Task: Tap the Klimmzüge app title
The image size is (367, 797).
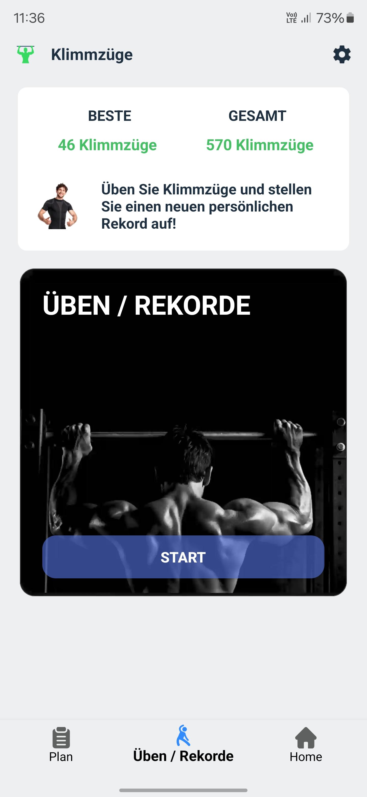Action: [x=92, y=55]
